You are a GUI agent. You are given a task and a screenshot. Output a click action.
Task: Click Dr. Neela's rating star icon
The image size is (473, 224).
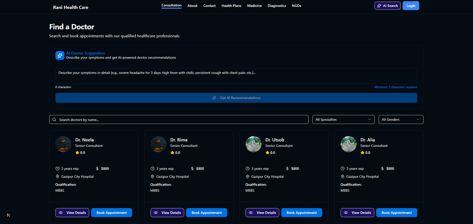(x=77, y=153)
